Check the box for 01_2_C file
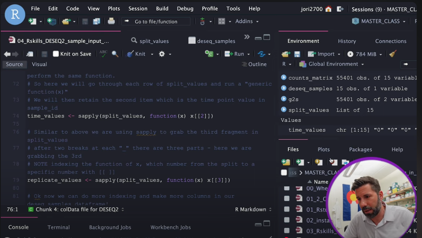This screenshot has height=238, width=422. pos(287,198)
